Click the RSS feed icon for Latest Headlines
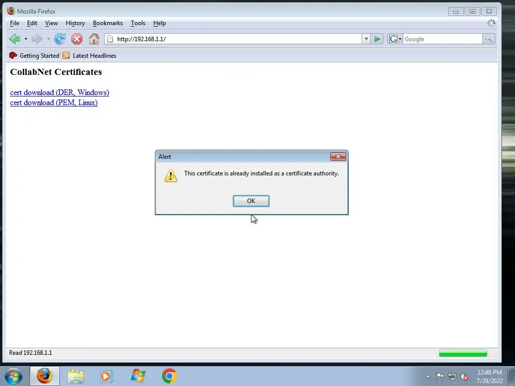 tap(66, 55)
